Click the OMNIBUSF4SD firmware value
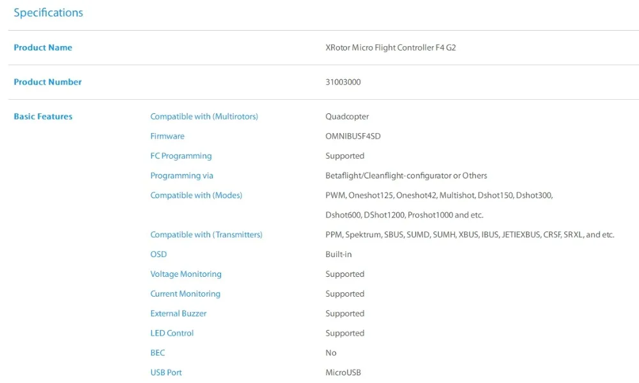 point(353,136)
